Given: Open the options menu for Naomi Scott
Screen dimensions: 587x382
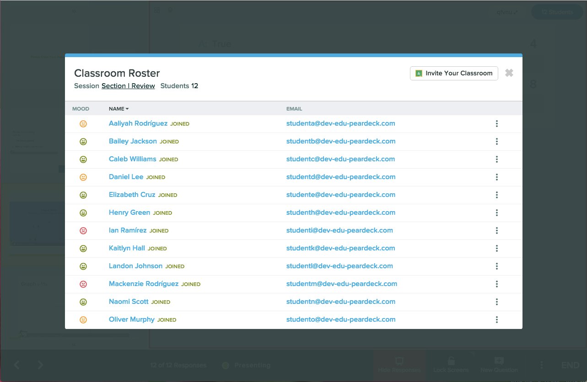Looking at the screenshot, I should pos(496,302).
